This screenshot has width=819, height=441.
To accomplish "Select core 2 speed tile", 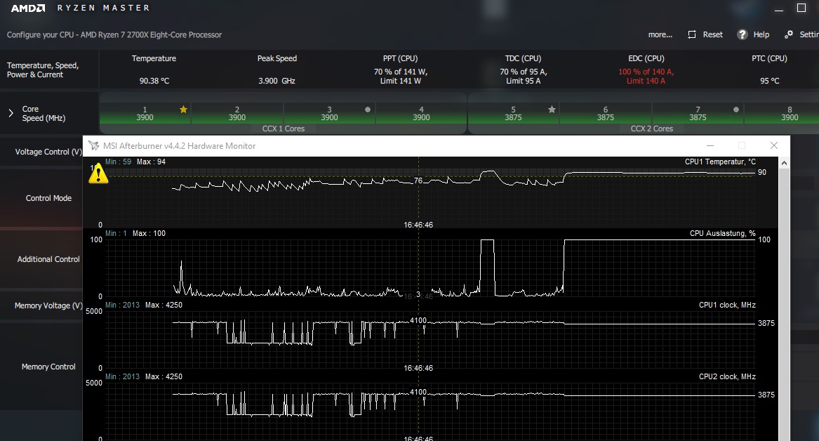I will (237, 113).
